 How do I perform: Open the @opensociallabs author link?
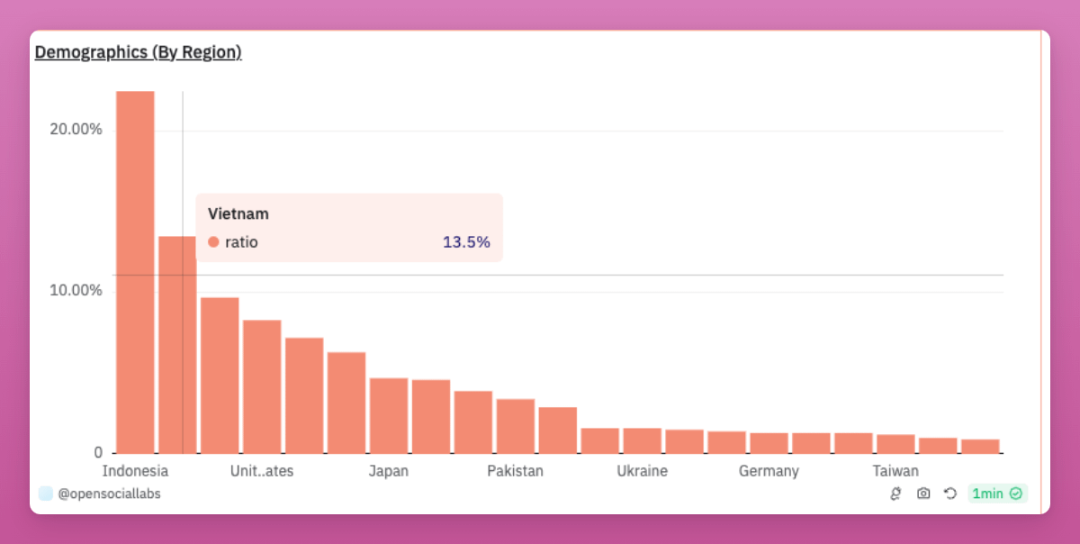pos(109,494)
